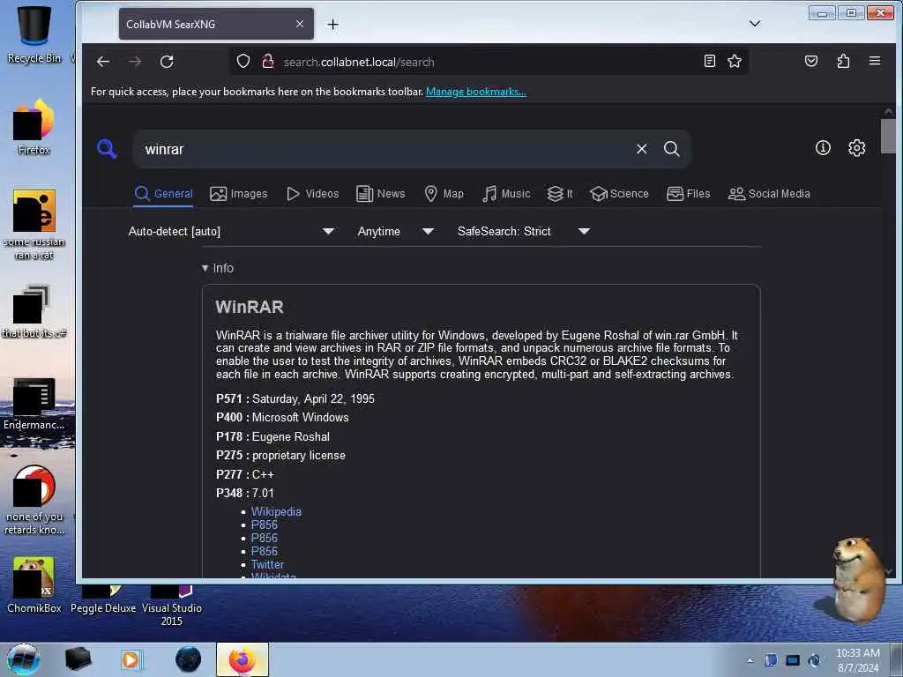Image resolution: width=903 pixels, height=677 pixels.
Task: Click the SearXNG magnifier logo
Action: (107, 148)
